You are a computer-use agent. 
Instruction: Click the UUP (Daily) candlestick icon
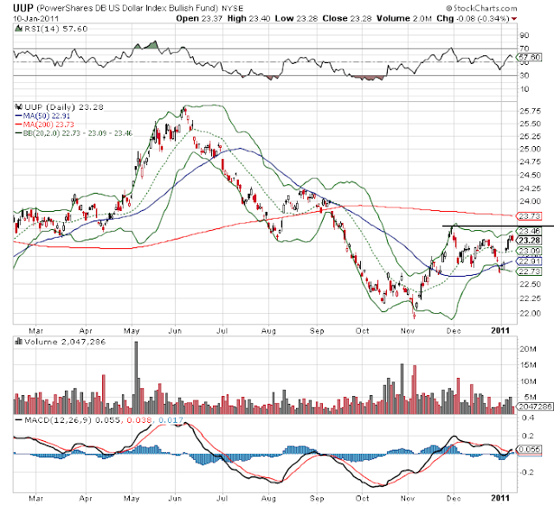19,106
